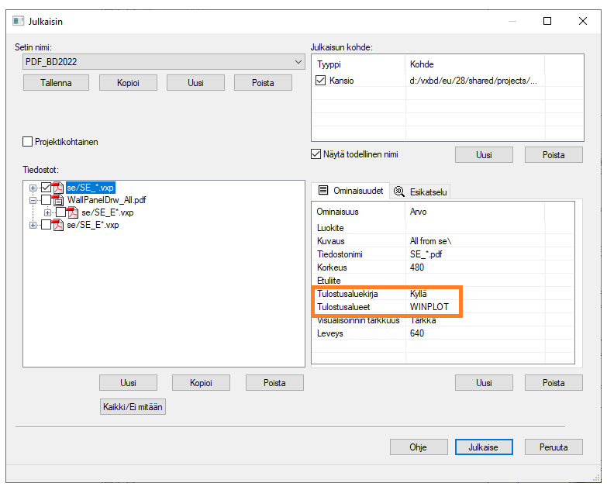Click the WallPanelDrw_All.pdf document icon
607x490 pixels.
pos(58,200)
